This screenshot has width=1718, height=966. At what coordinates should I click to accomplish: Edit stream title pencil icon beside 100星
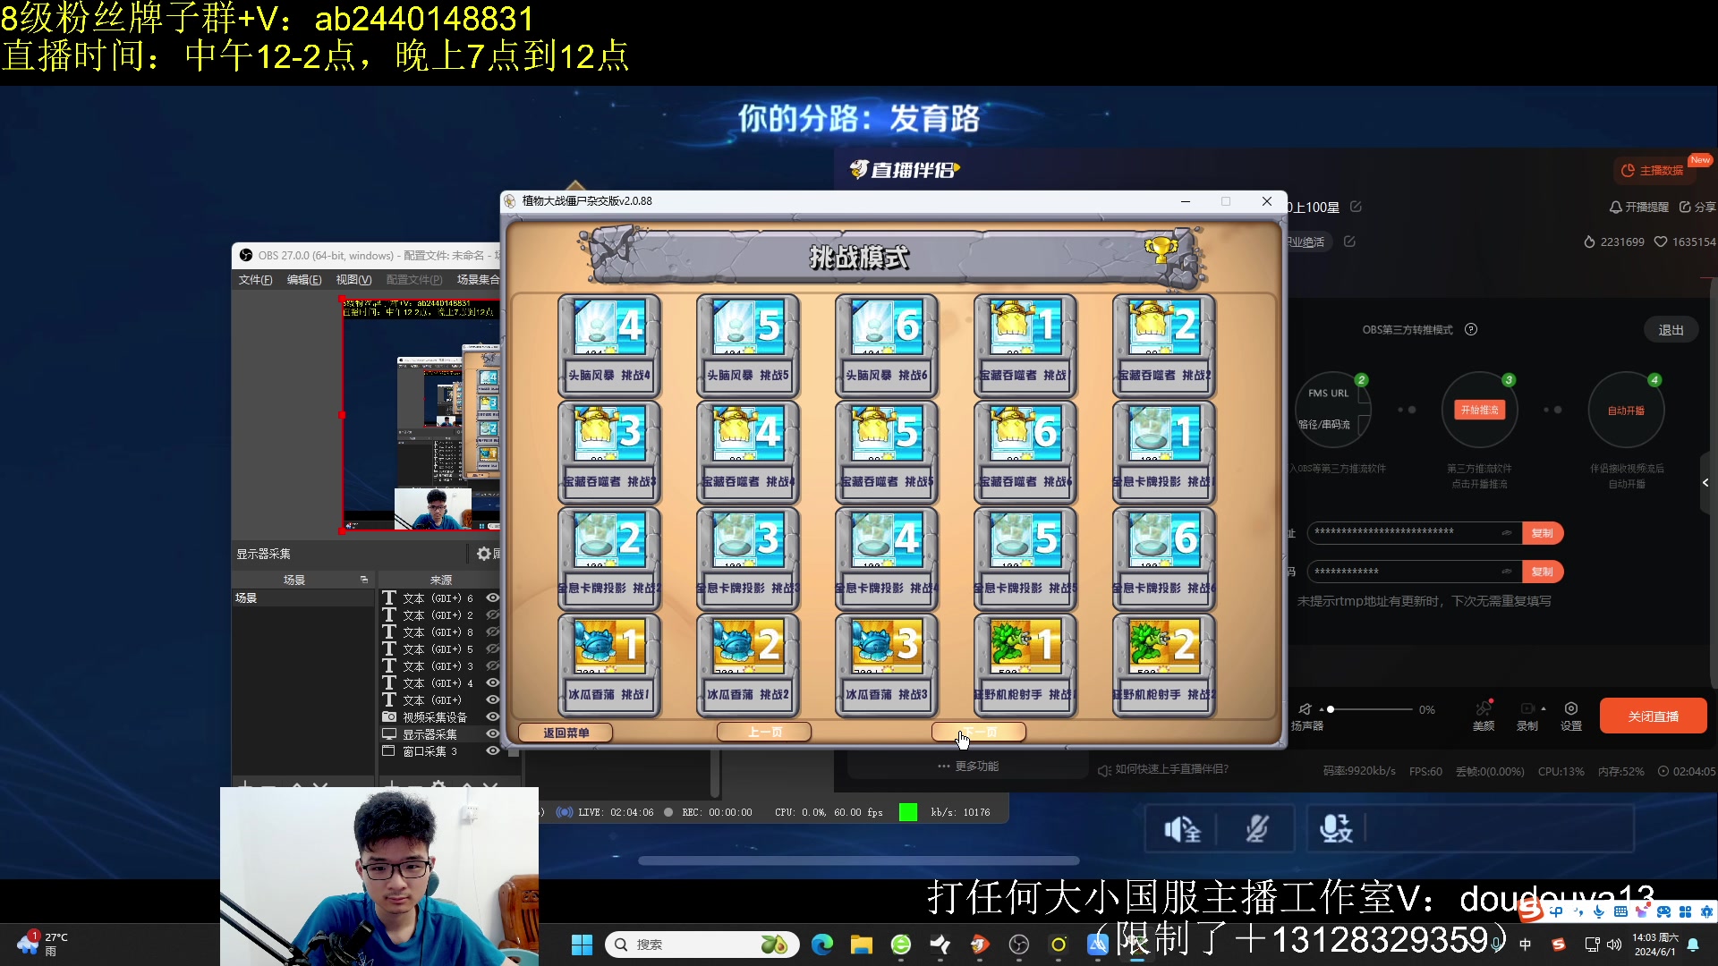pos(1356,207)
